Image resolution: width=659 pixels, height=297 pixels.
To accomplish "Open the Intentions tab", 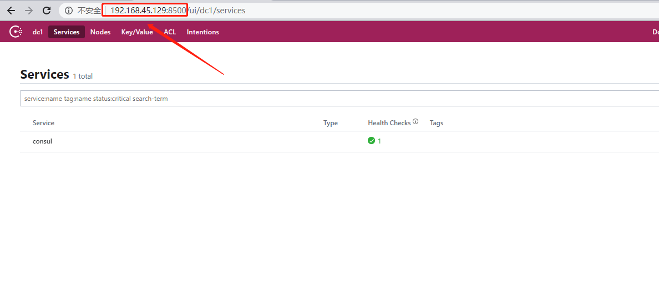I will 202,32.
